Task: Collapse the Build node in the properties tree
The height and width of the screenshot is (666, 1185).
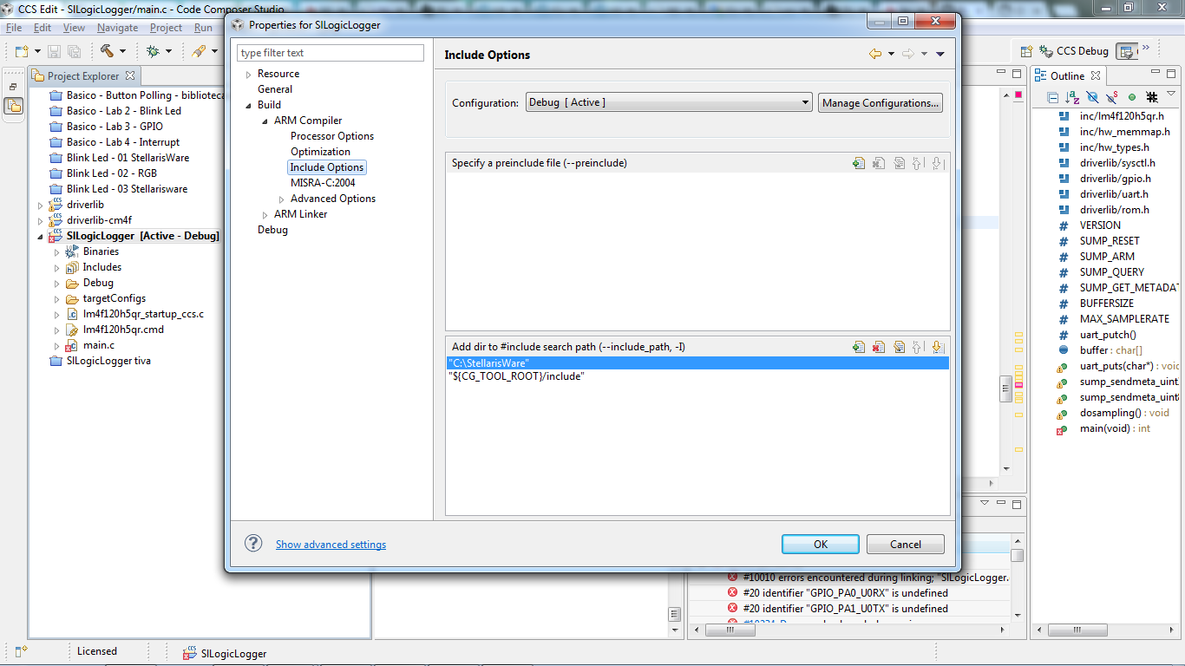Action: click(249, 106)
